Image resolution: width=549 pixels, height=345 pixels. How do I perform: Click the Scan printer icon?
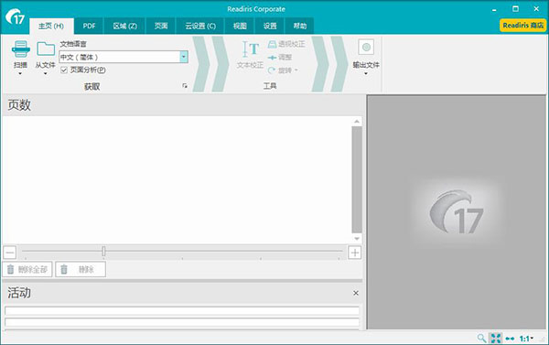click(21, 49)
